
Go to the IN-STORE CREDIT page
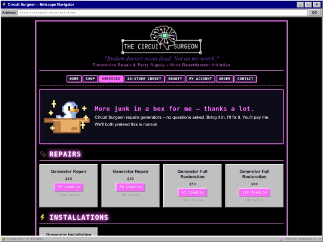pyautogui.click(x=144, y=79)
